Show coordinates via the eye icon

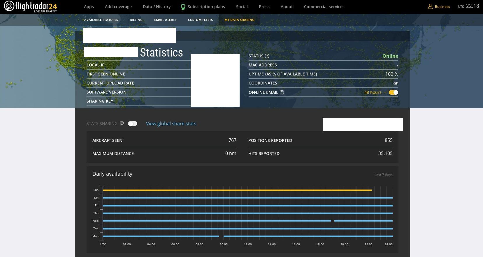click(396, 83)
